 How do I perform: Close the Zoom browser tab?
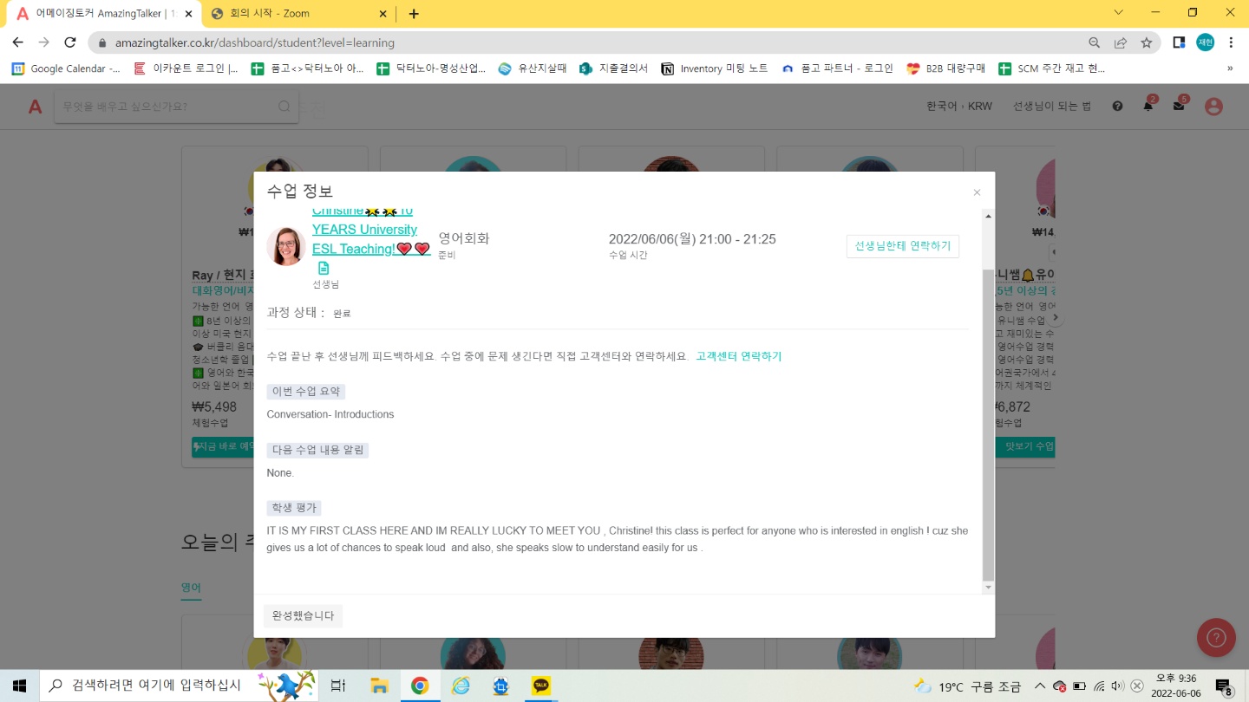coord(383,14)
